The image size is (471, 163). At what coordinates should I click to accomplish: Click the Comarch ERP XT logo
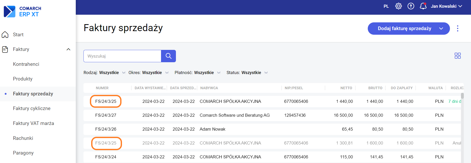pos(23,12)
